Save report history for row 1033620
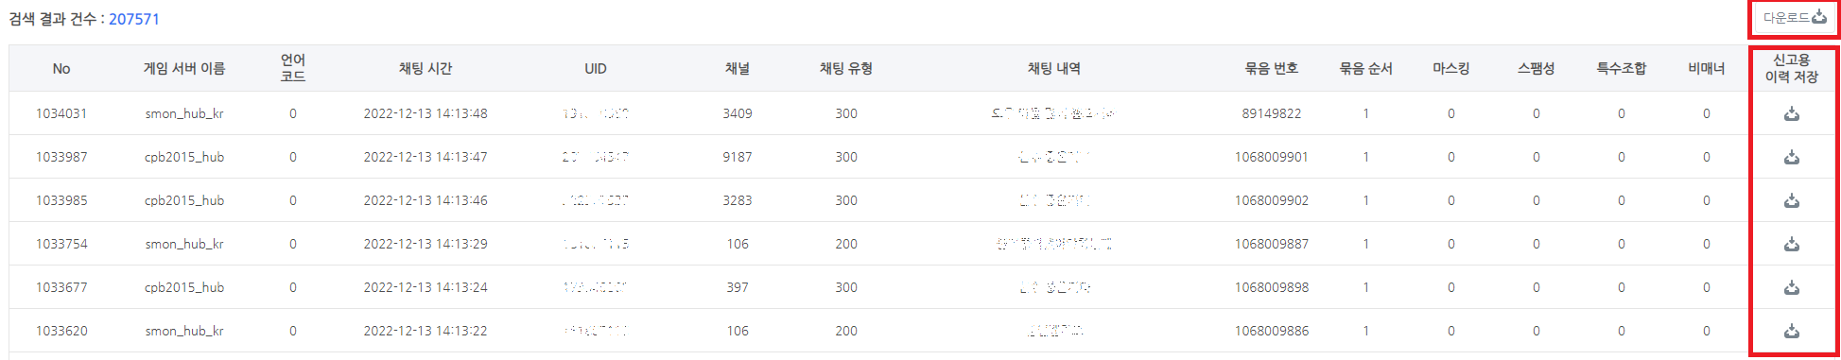 [x=1791, y=332]
